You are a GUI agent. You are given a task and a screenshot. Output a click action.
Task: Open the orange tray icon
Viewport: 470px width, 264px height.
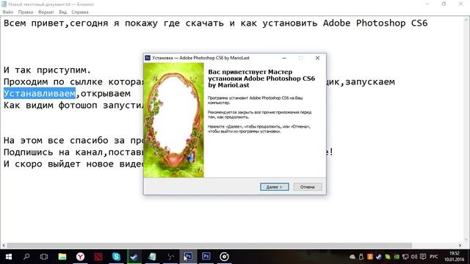click(x=370, y=257)
